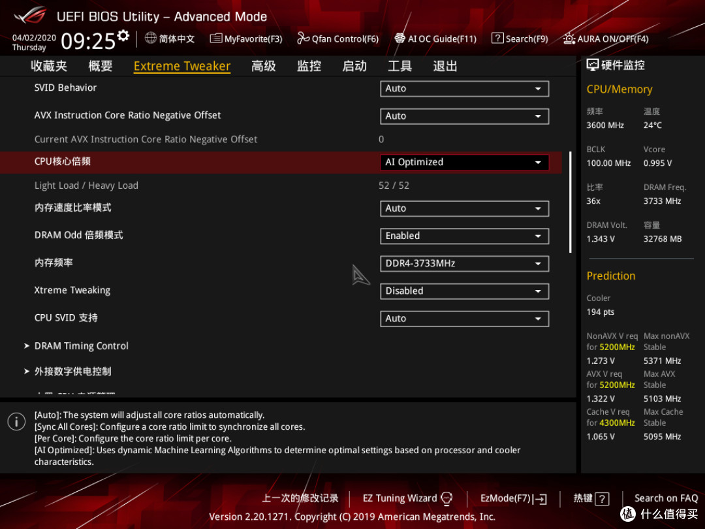Open Qfan Control(F6)
This screenshot has height=529, width=705.
coord(337,39)
